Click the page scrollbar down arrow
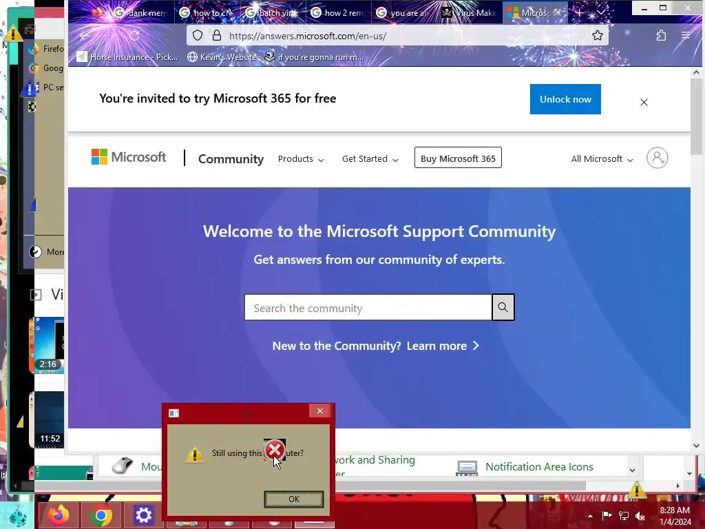705x529 pixels. point(696,446)
